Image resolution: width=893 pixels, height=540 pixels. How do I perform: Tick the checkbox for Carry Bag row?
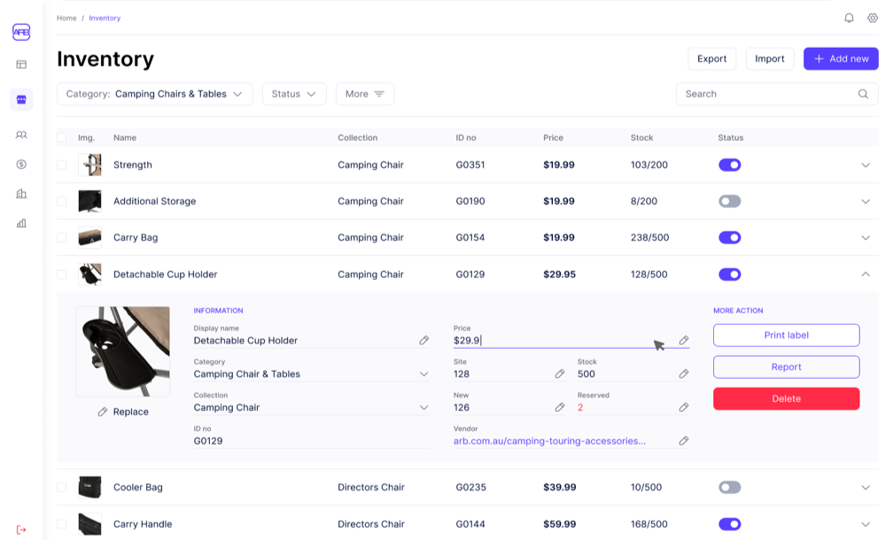[62, 237]
